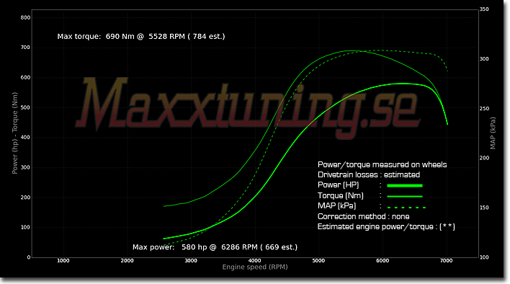Screen dimensions: 510x284
Task: Click the Max power 580 hp annotation
Action: (x=215, y=247)
